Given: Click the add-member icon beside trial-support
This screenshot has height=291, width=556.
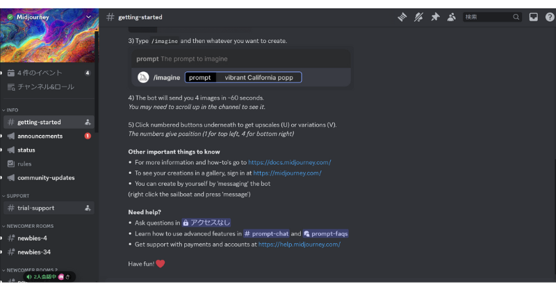Looking at the screenshot, I should pos(88,209).
